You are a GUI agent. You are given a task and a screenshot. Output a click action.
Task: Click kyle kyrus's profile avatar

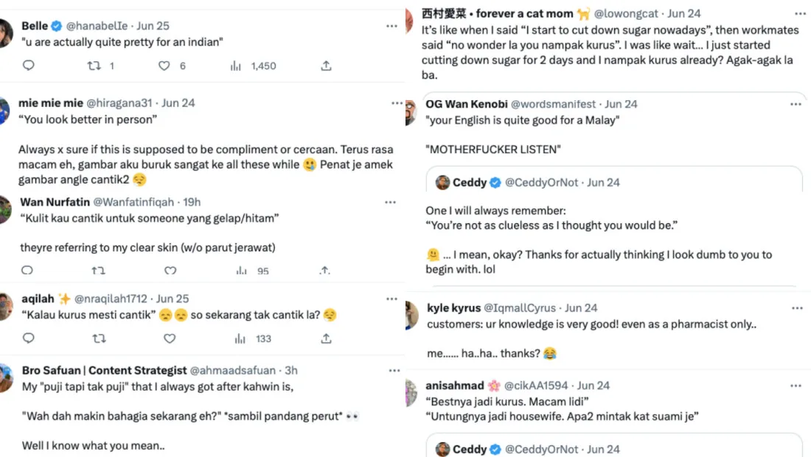click(411, 315)
